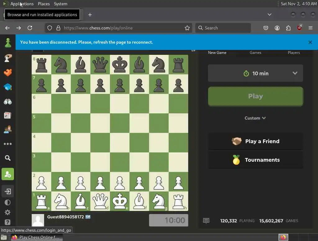Click the date and time clock
Screen dimensions: 318x241
coord(298,4)
